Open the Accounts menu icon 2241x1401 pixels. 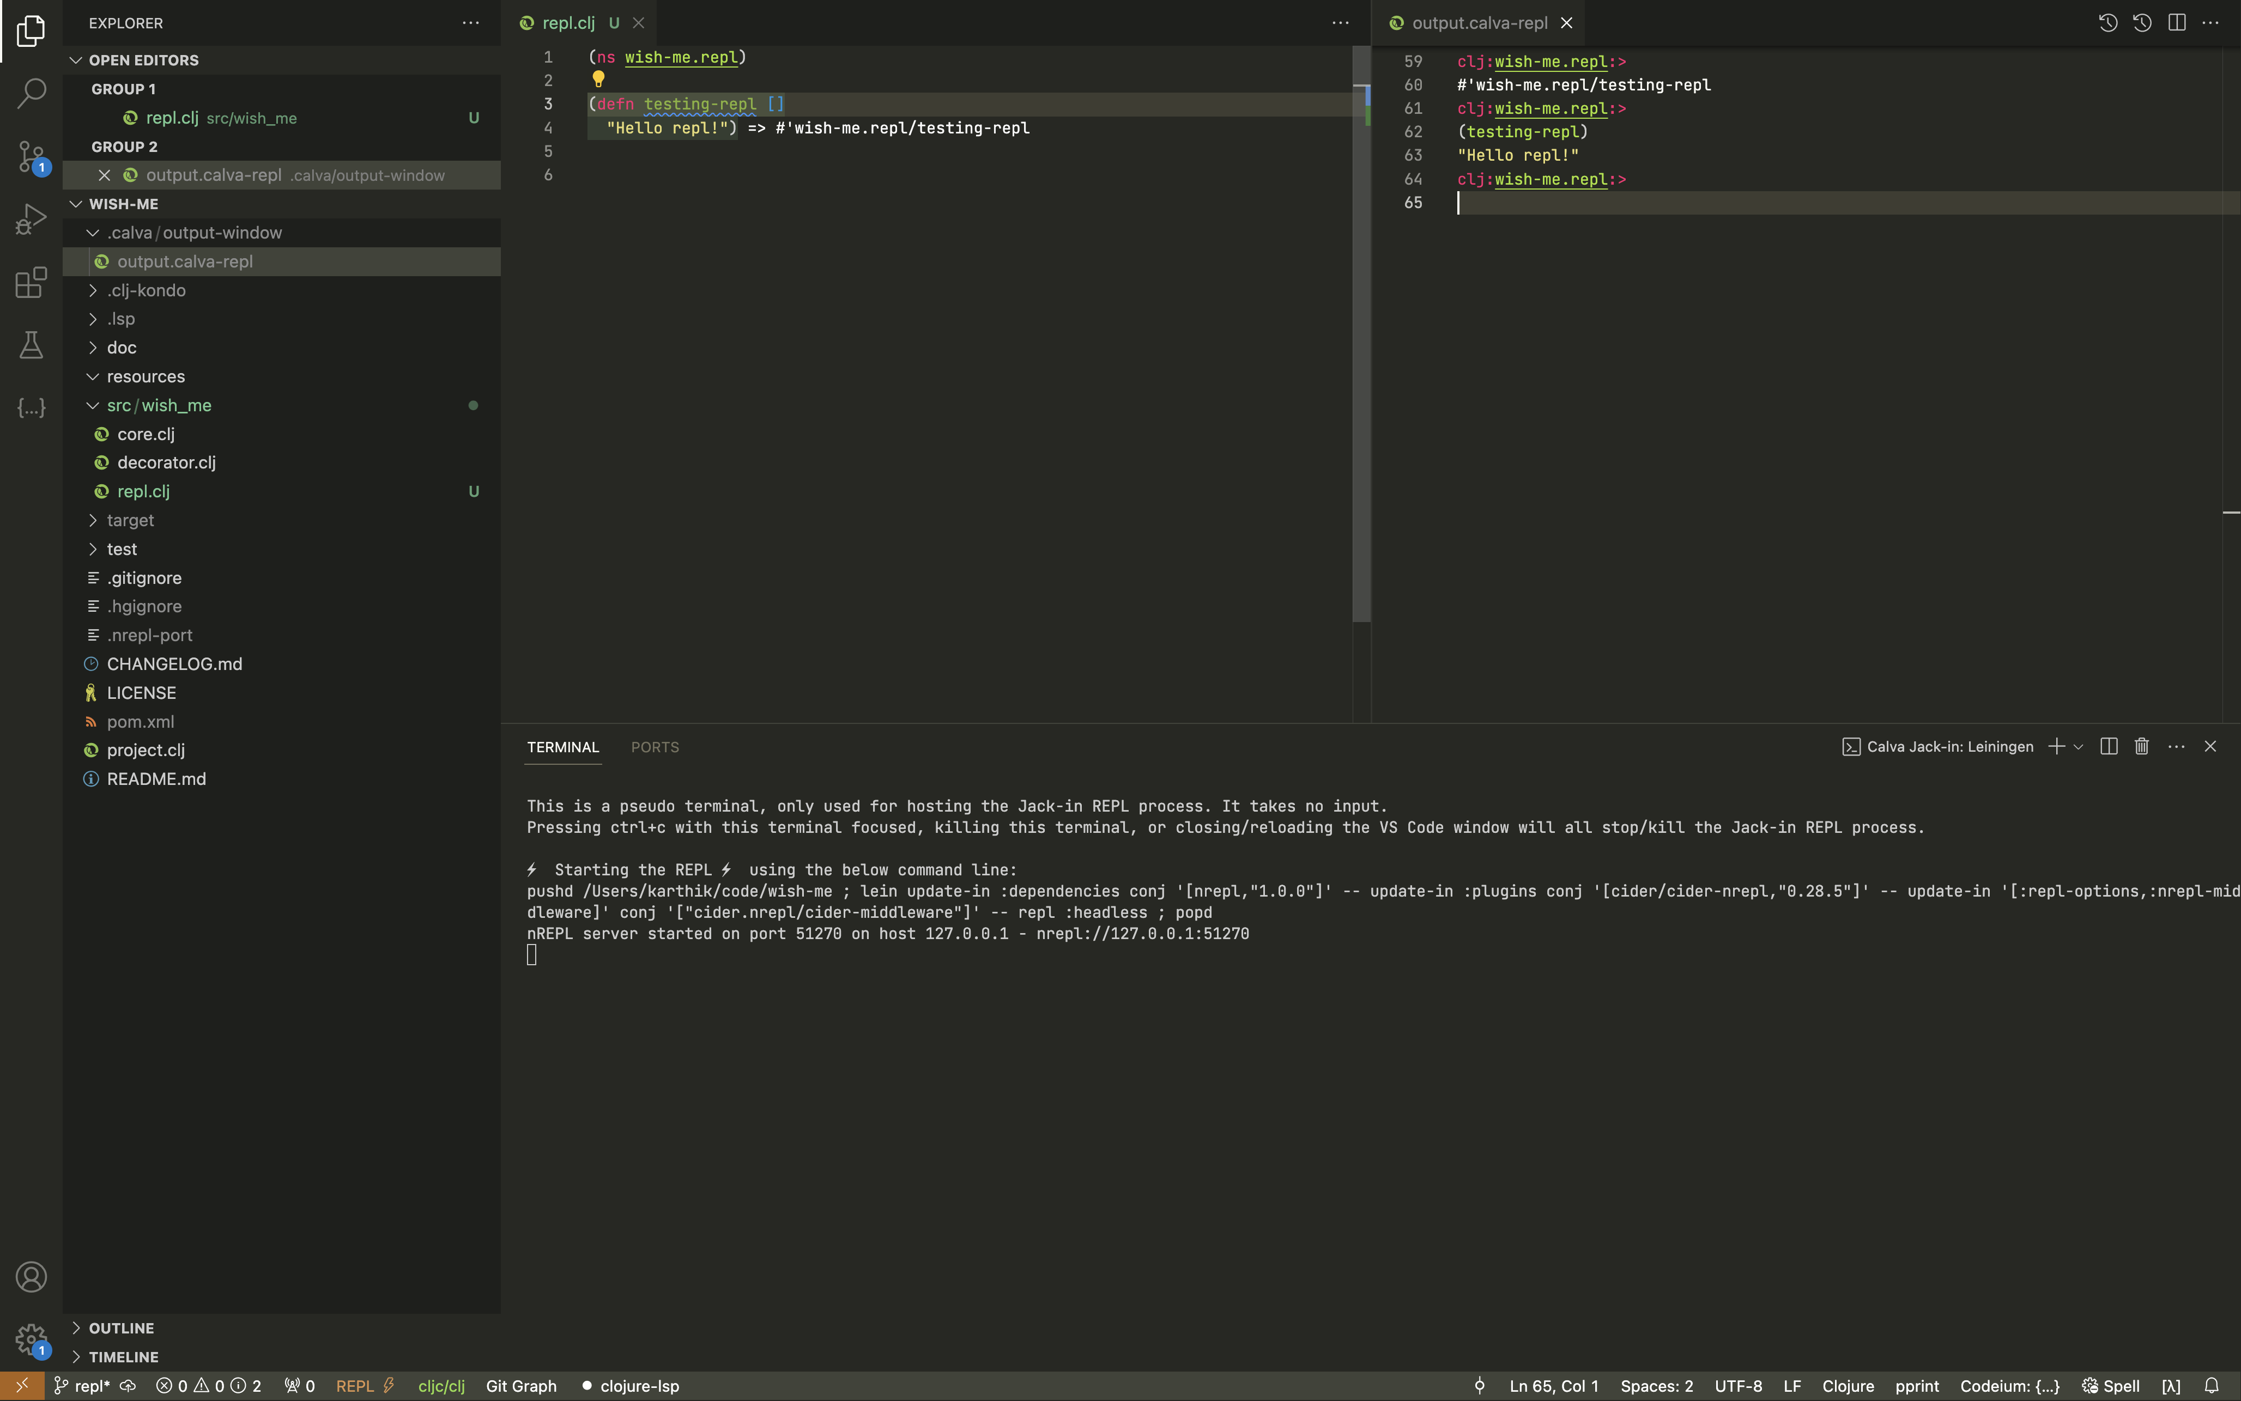click(31, 1277)
